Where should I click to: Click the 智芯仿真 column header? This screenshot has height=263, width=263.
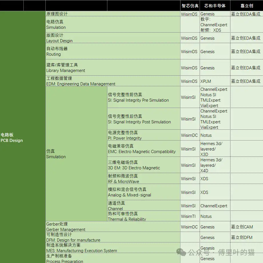click(190, 6)
